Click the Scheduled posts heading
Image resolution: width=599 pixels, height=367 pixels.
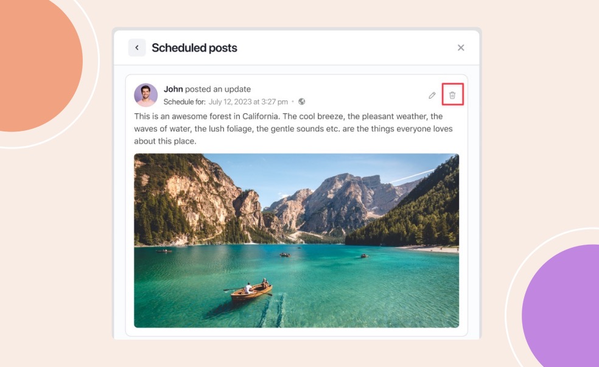click(194, 47)
